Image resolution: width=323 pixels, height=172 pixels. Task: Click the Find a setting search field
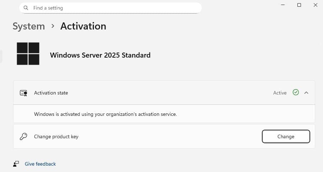pos(114,8)
